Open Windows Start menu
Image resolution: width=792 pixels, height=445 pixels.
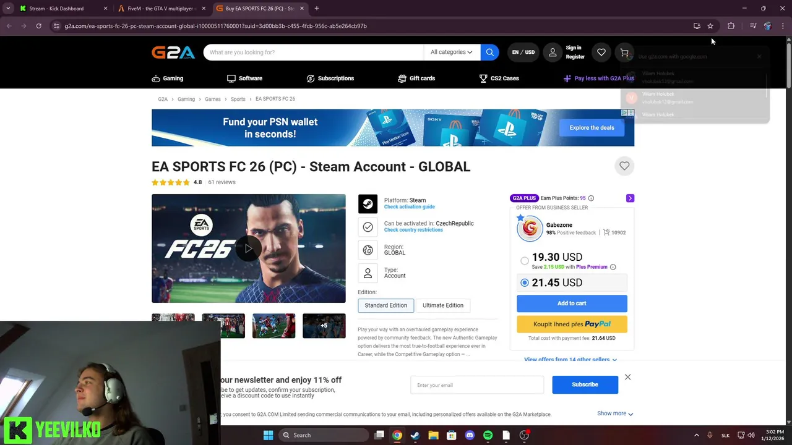point(268,435)
